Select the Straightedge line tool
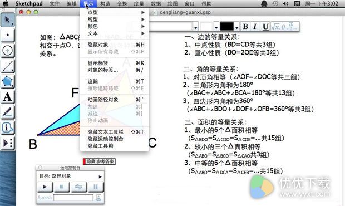345x206 pixels. (8, 66)
